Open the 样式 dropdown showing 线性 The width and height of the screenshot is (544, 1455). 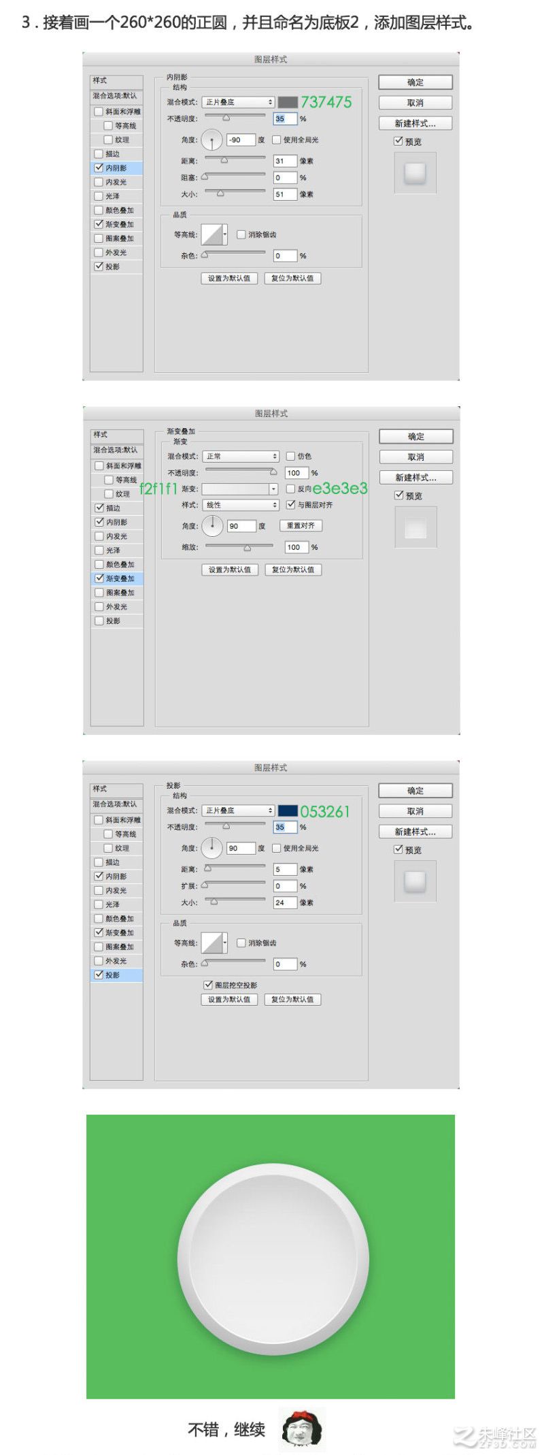[x=241, y=505]
